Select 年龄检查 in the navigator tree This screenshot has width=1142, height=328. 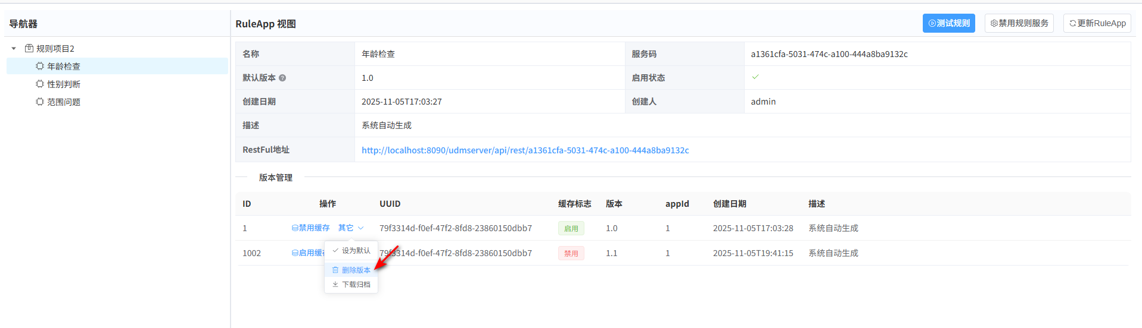coord(63,66)
